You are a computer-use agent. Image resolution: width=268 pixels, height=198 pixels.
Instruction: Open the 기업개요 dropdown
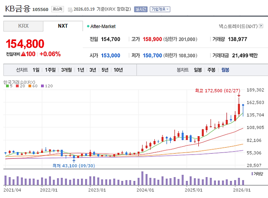pyautogui.click(x=160, y=9)
